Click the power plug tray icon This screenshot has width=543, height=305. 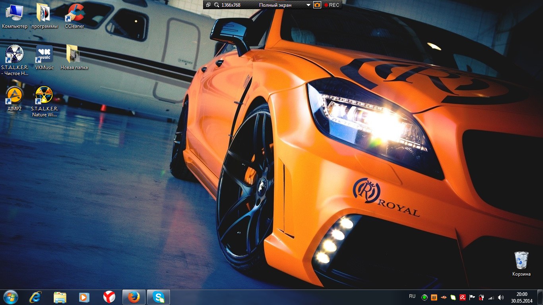click(x=482, y=297)
